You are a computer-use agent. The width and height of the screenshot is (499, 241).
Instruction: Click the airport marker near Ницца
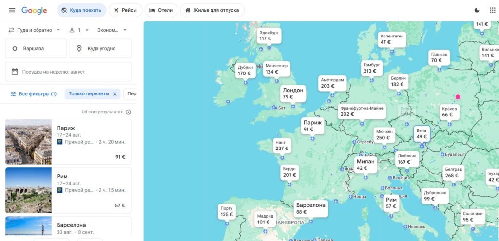point(350,197)
